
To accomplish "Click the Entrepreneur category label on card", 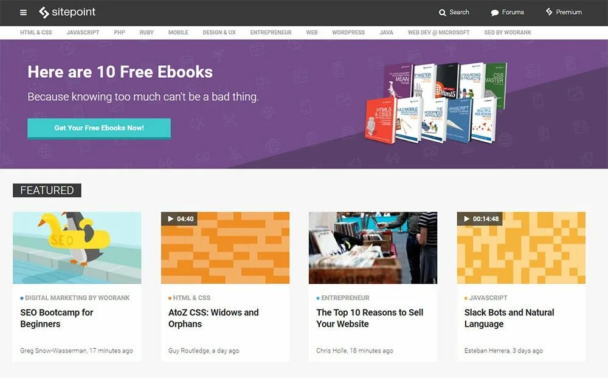I will [x=345, y=298].
